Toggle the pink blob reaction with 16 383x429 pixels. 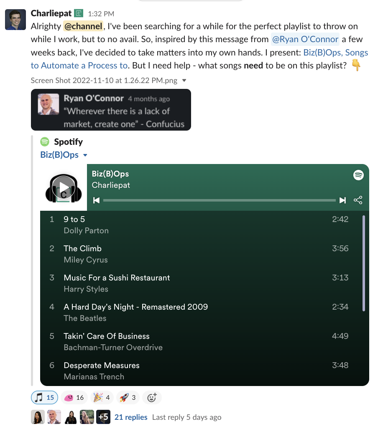pyautogui.click(x=74, y=398)
